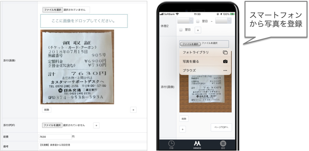309x151 pixels.
Task: Open the 設定 icon in bottom bar
Action: point(223,144)
